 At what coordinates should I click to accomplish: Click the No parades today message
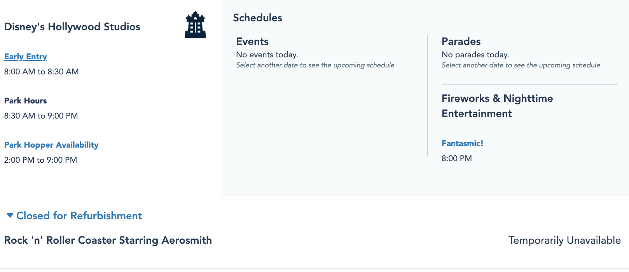click(475, 55)
